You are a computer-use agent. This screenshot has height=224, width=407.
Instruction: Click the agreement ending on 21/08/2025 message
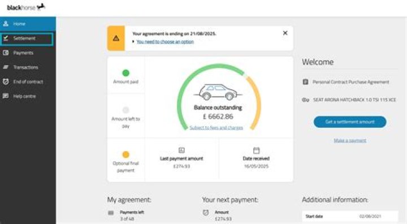coord(174,34)
